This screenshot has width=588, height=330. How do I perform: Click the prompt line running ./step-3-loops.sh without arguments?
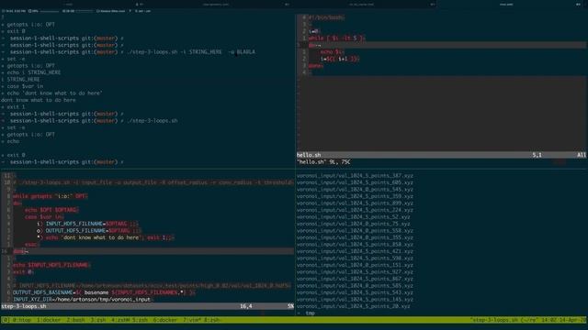tap(90, 121)
